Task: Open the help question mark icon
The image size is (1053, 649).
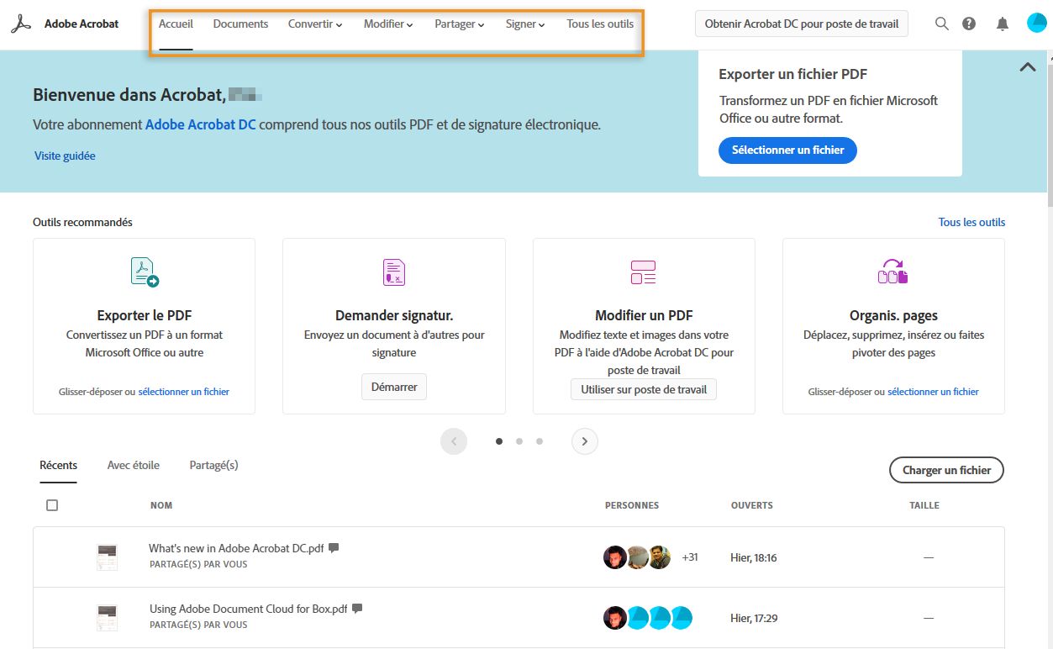Action: pos(969,24)
